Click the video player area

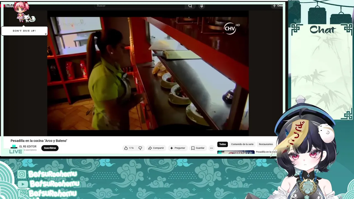[x=148, y=73]
